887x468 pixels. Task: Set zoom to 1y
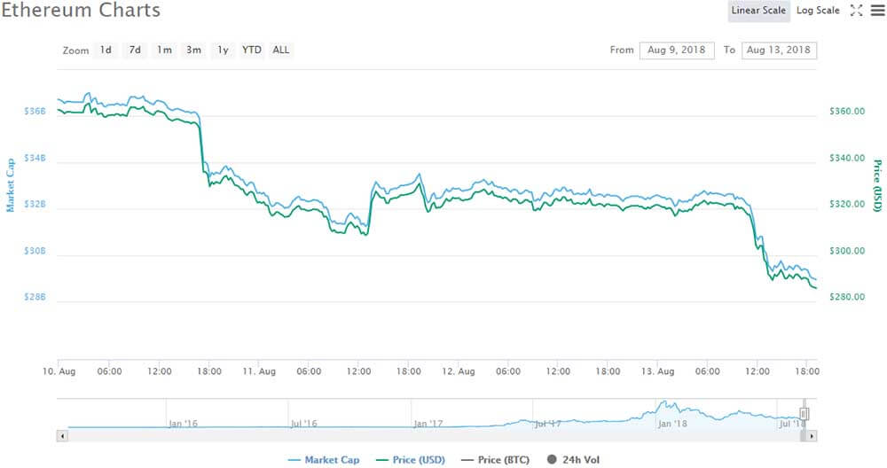pyautogui.click(x=223, y=51)
